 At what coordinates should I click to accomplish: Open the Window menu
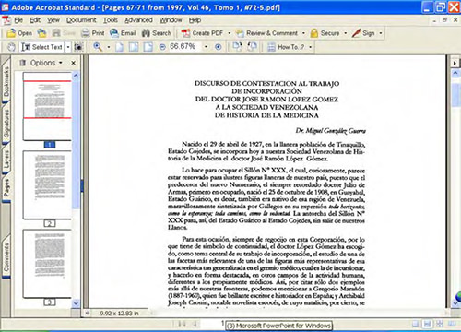point(171,20)
